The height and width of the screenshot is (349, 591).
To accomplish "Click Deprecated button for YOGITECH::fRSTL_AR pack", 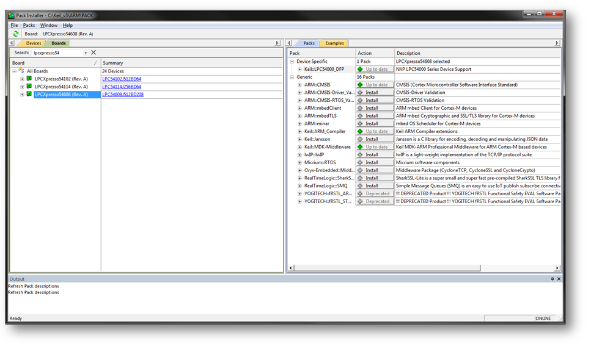I will pos(375,193).
